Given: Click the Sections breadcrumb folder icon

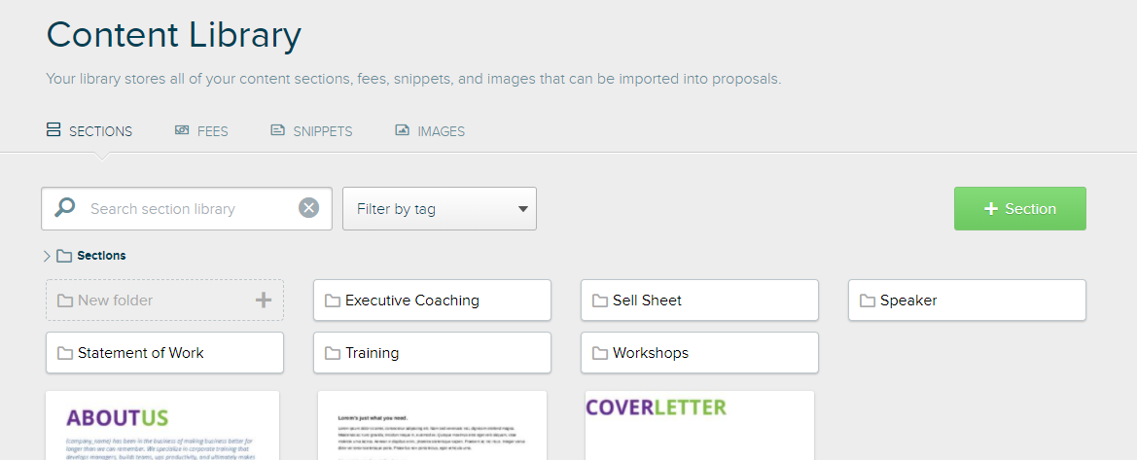Looking at the screenshot, I should 64,256.
